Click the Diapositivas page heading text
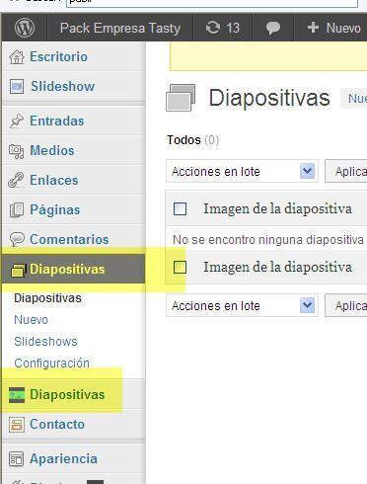 [x=269, y=98]
